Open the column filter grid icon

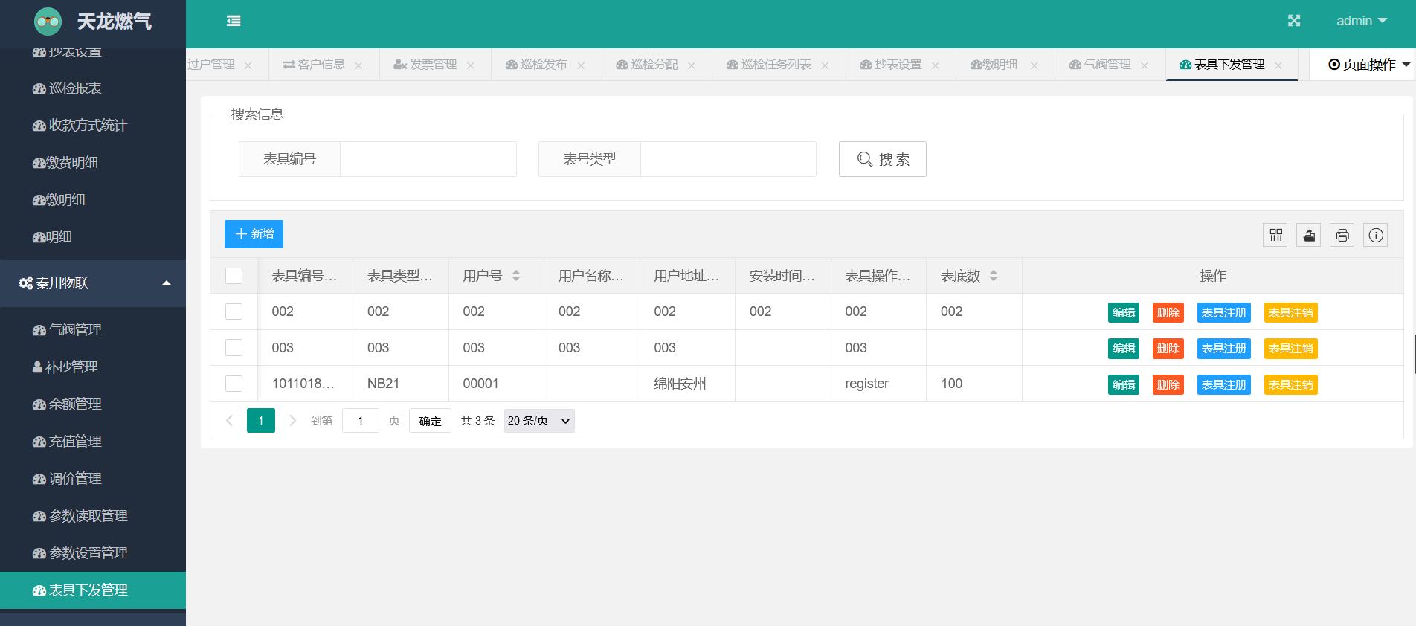click(x=1276, y=235)
